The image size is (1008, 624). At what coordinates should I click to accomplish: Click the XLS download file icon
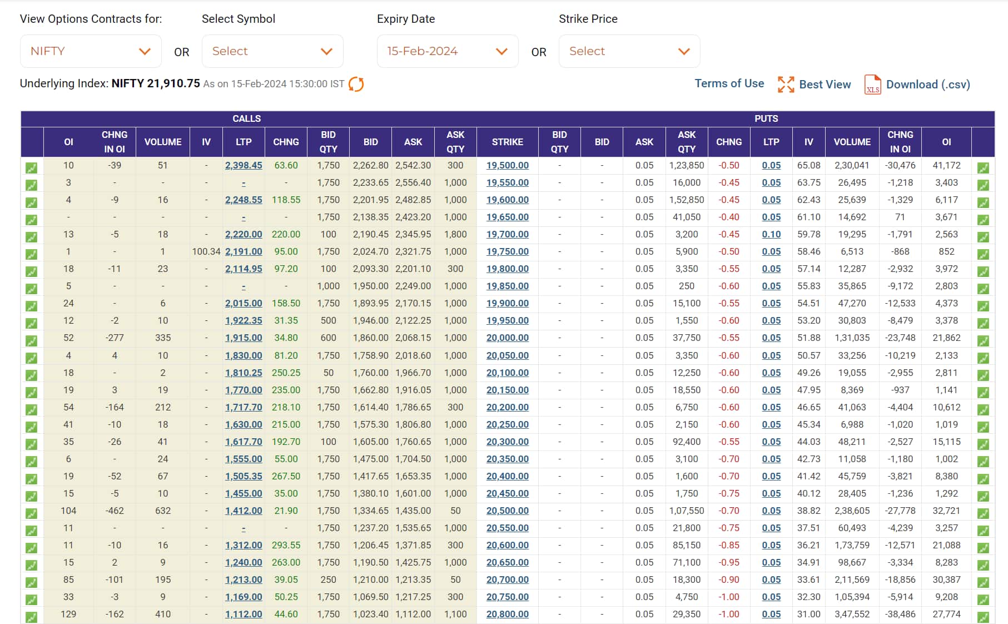pyautogui.click(x=872, y=85)
